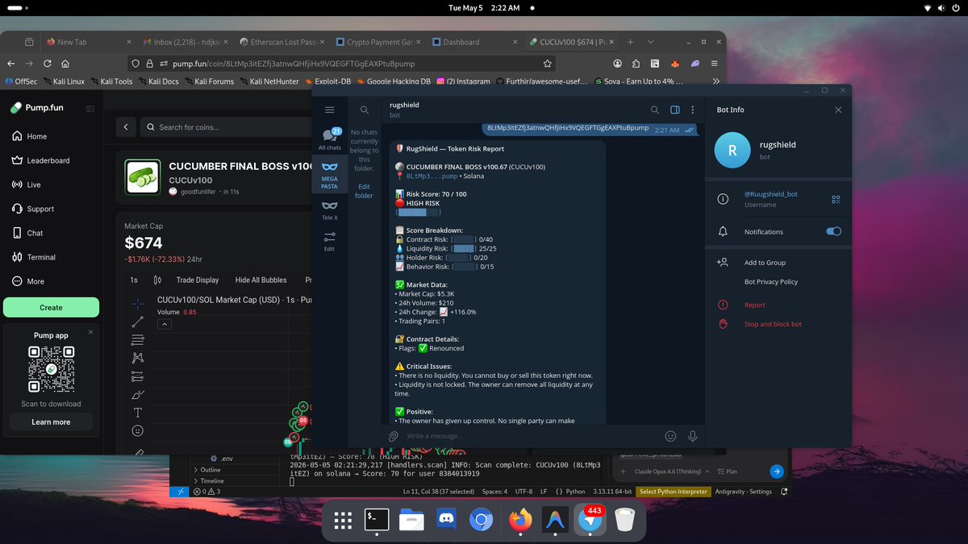This screenshot has height=544, width=968.
Task: Switch to the Etherscan Lost Password tab
Action: click(282, 42)
